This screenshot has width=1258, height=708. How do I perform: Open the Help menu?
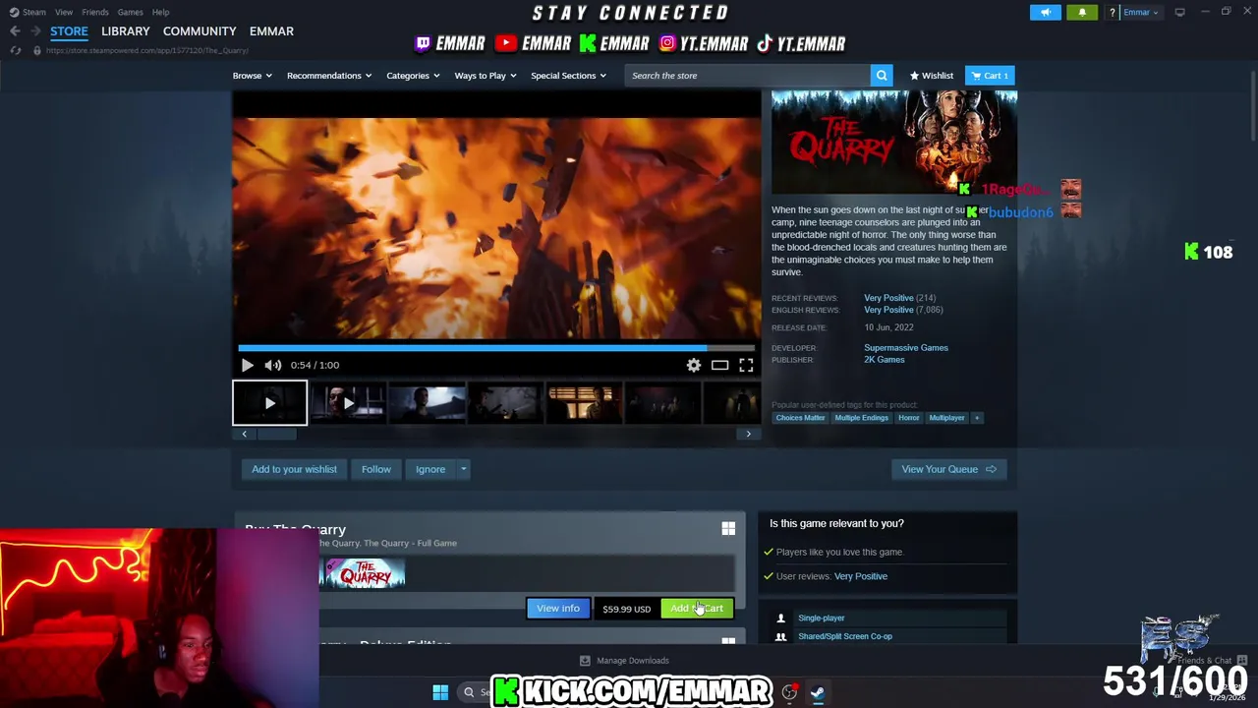160,12
